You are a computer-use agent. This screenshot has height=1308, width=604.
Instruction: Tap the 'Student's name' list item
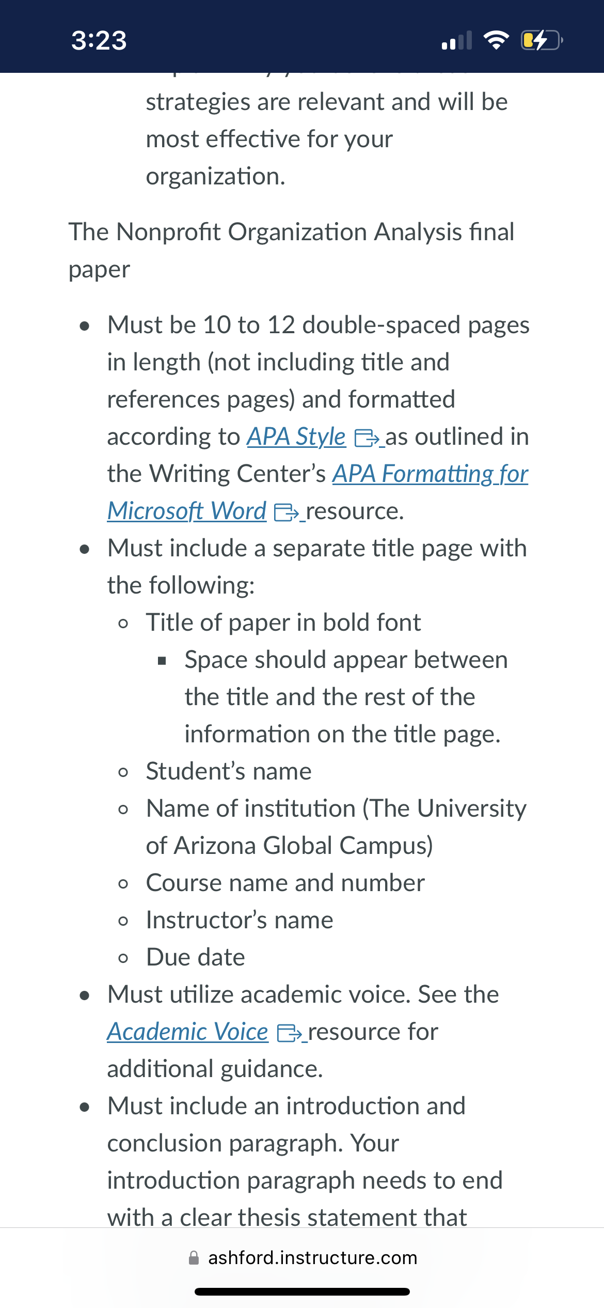pyautogui.click(x=229, y=772)
